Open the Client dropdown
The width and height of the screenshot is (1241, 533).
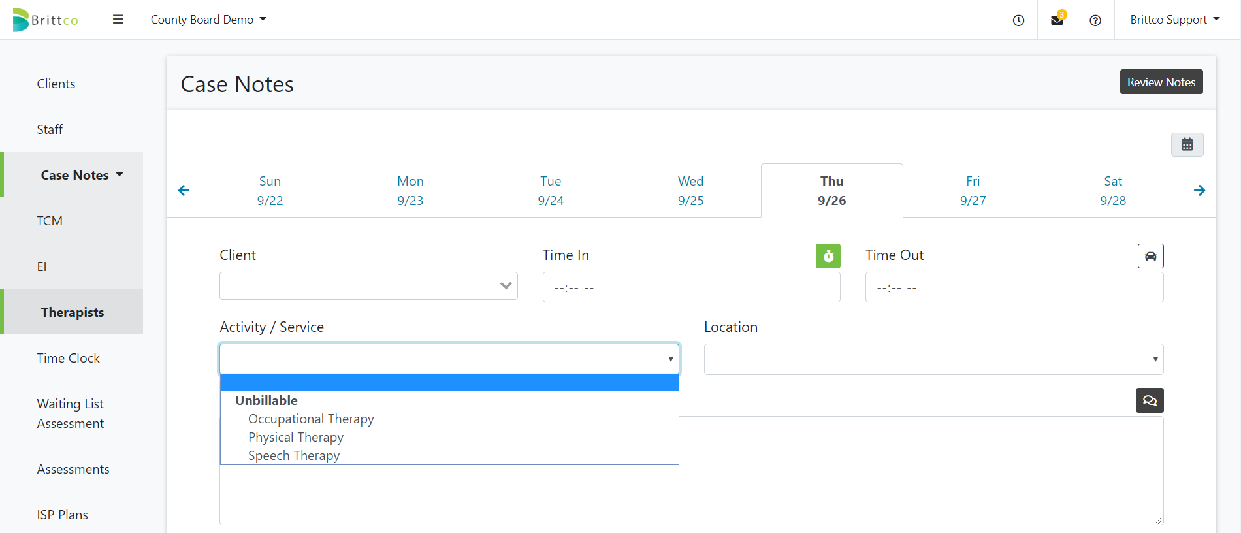[x=368, y=286]
